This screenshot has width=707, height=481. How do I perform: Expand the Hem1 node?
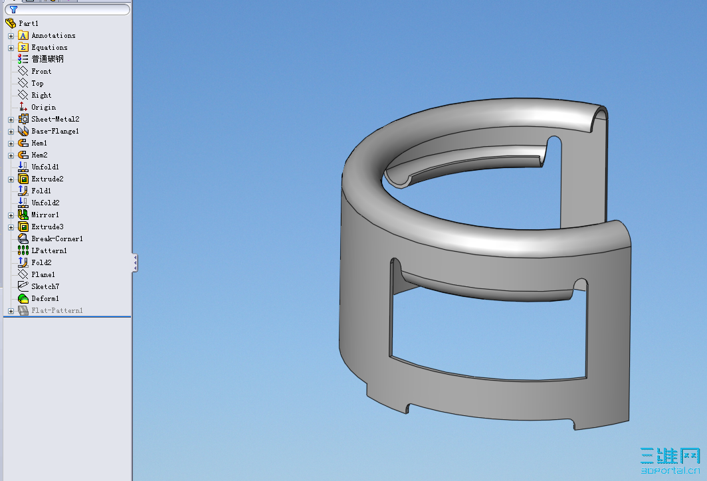tap(11, 144)
